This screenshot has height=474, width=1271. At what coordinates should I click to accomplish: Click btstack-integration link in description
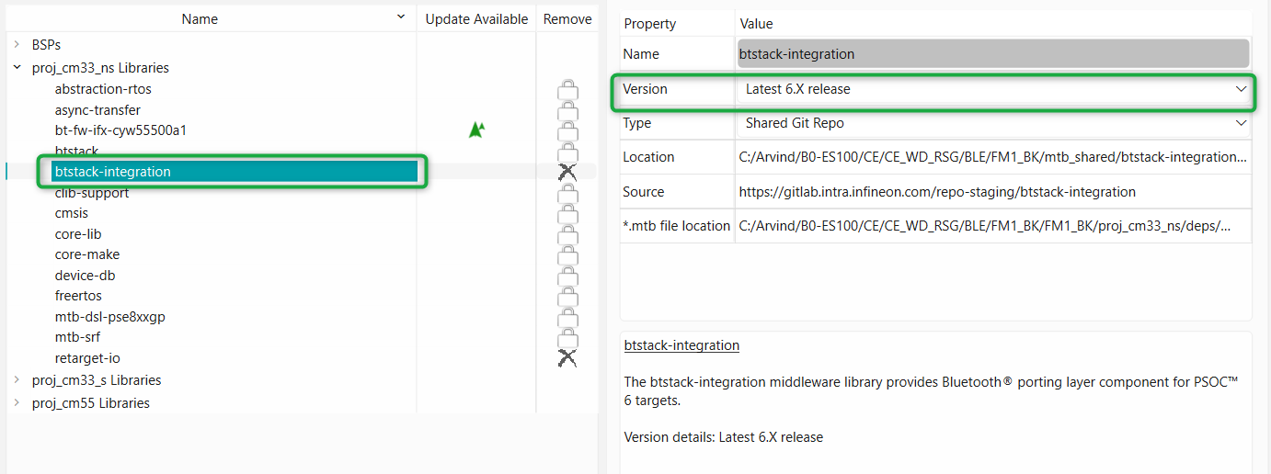pos(681,345)
